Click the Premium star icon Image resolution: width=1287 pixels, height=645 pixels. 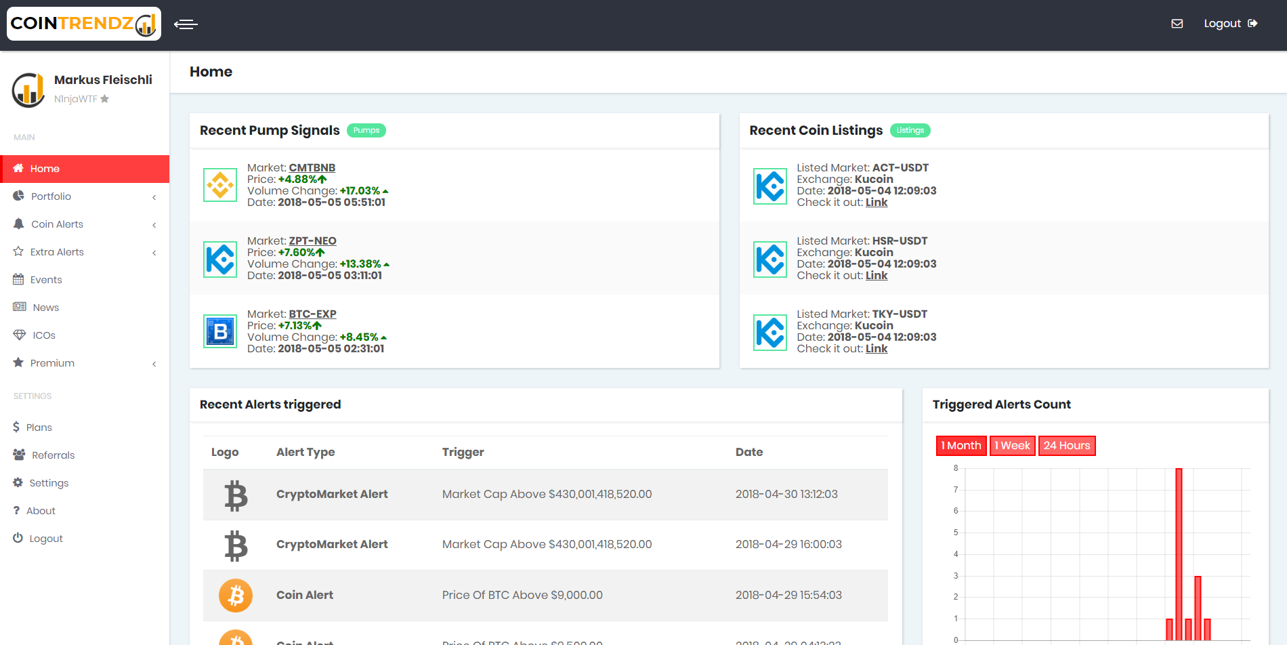18,362
